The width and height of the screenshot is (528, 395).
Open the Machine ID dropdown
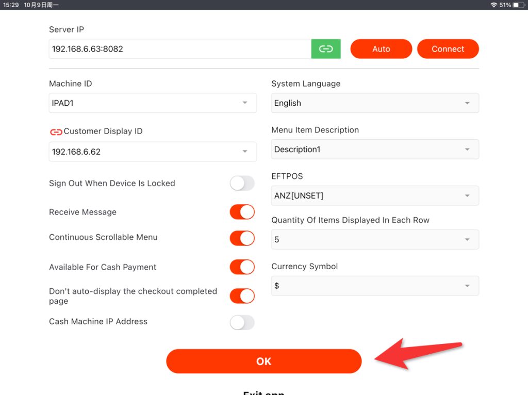click(x=153, y=103)
